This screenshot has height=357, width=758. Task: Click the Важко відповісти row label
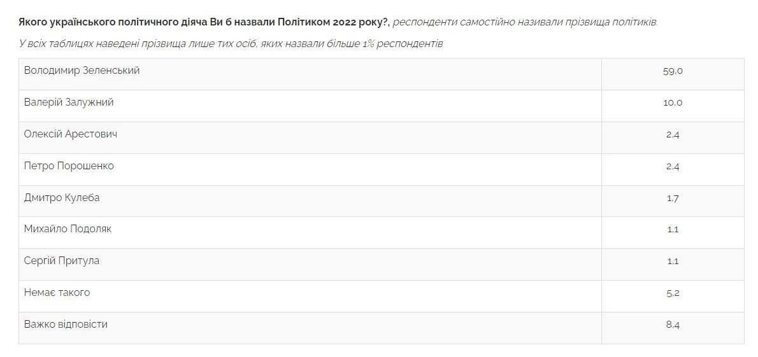coord(66,325)
